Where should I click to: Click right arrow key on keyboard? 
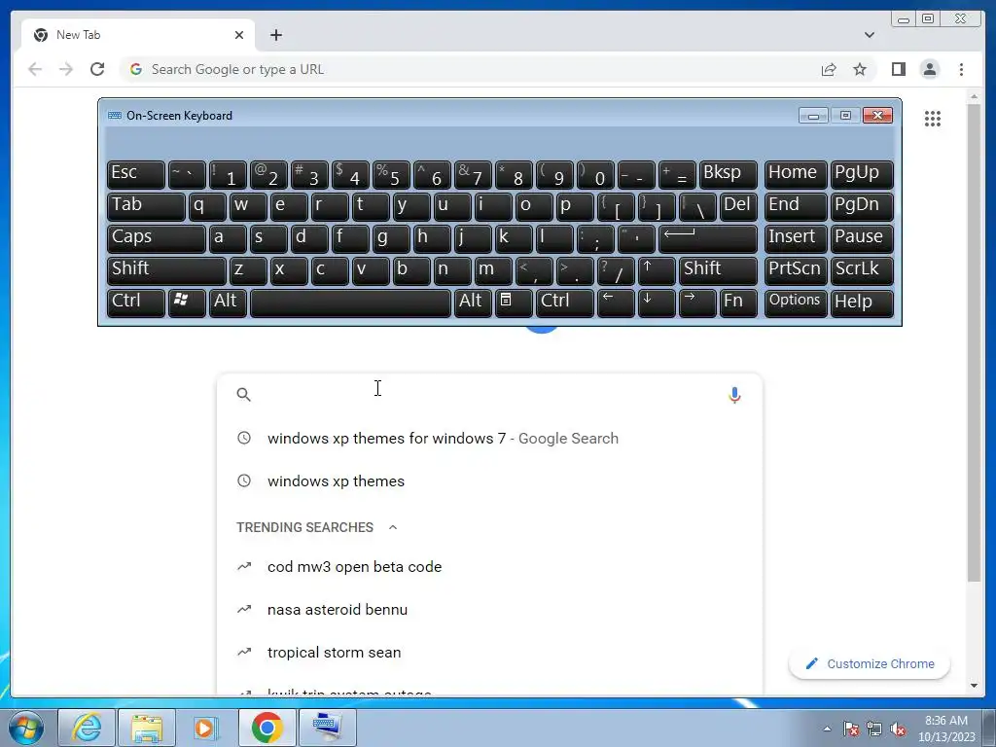coord(697,302)
